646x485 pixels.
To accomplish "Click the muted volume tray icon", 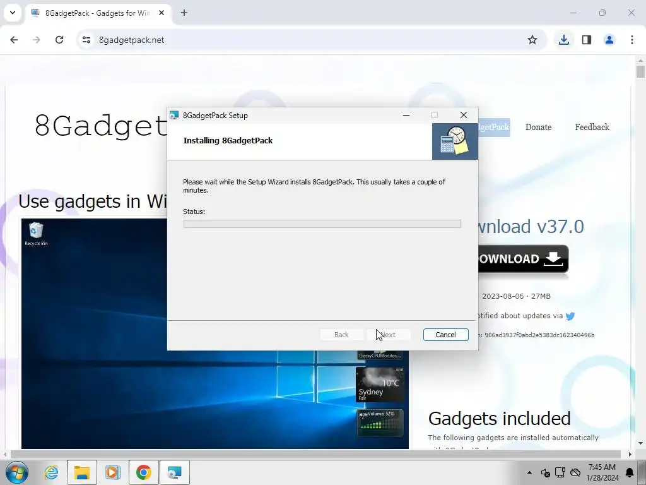I will point(546,472).
